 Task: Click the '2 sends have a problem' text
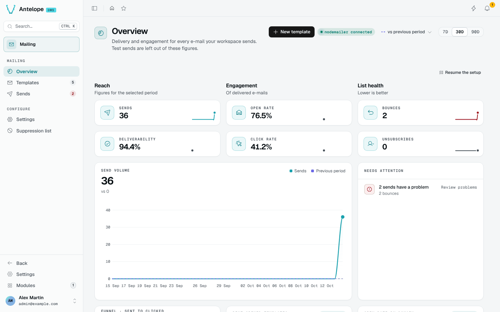coord(404,187)
